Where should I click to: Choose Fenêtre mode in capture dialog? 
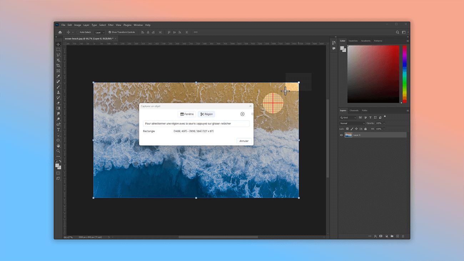tap(187, 114)
